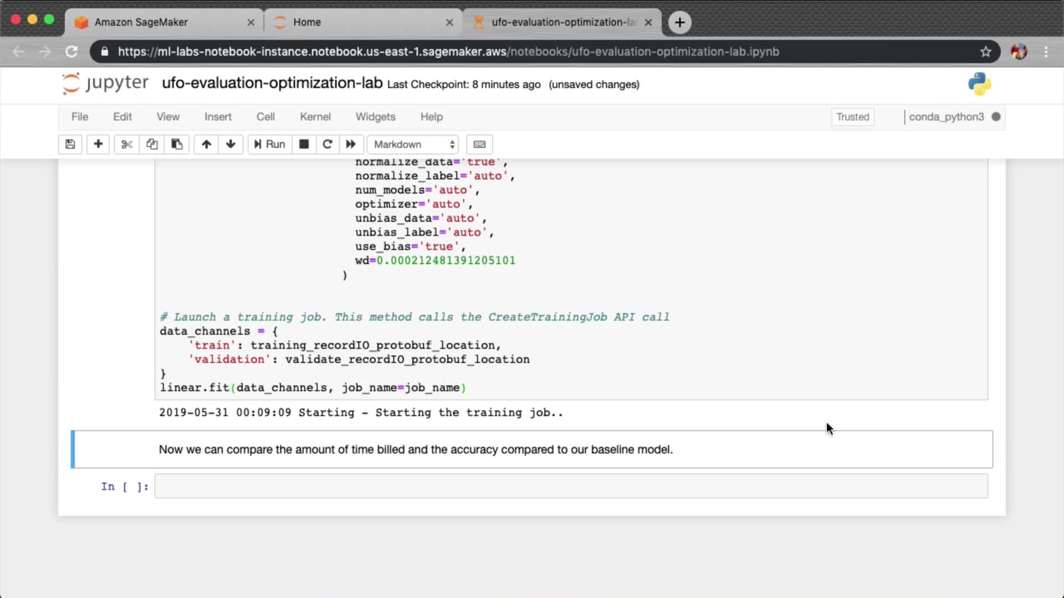
Task: Move selected cell up arrow
Action: pos(206,145)
